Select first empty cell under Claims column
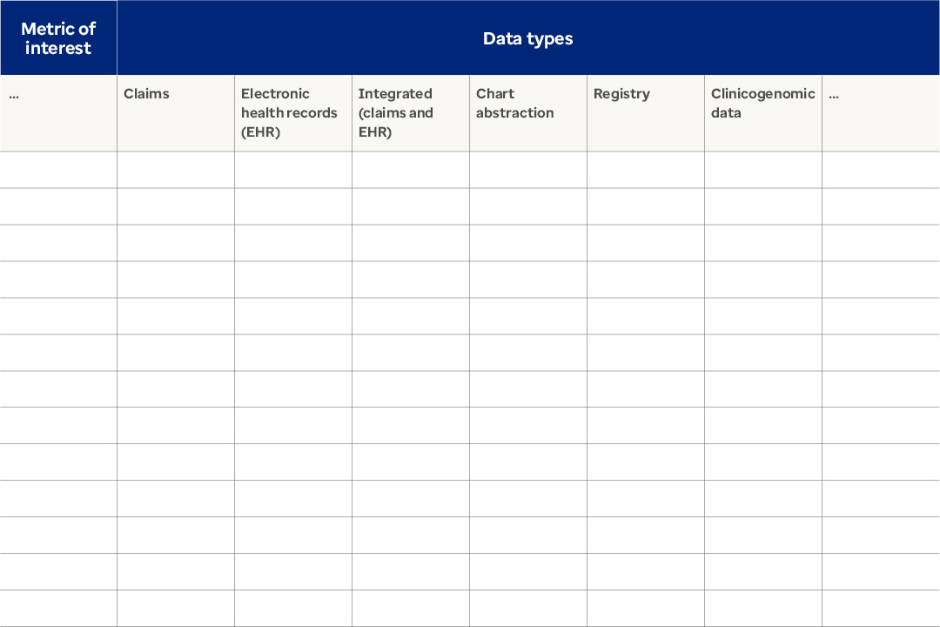Screen dimensions: 940x627 (175, 170)
